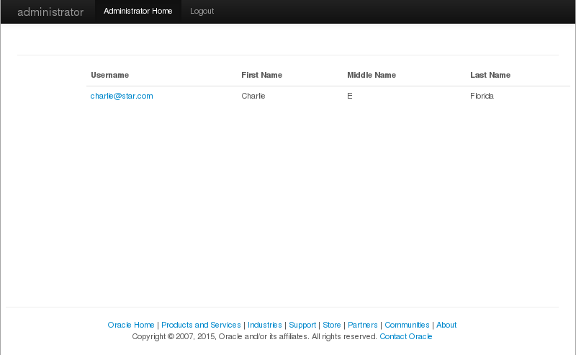The image size is (576, 355).
Task: Go to the Support footer link
Action: (x=302, y=325)
